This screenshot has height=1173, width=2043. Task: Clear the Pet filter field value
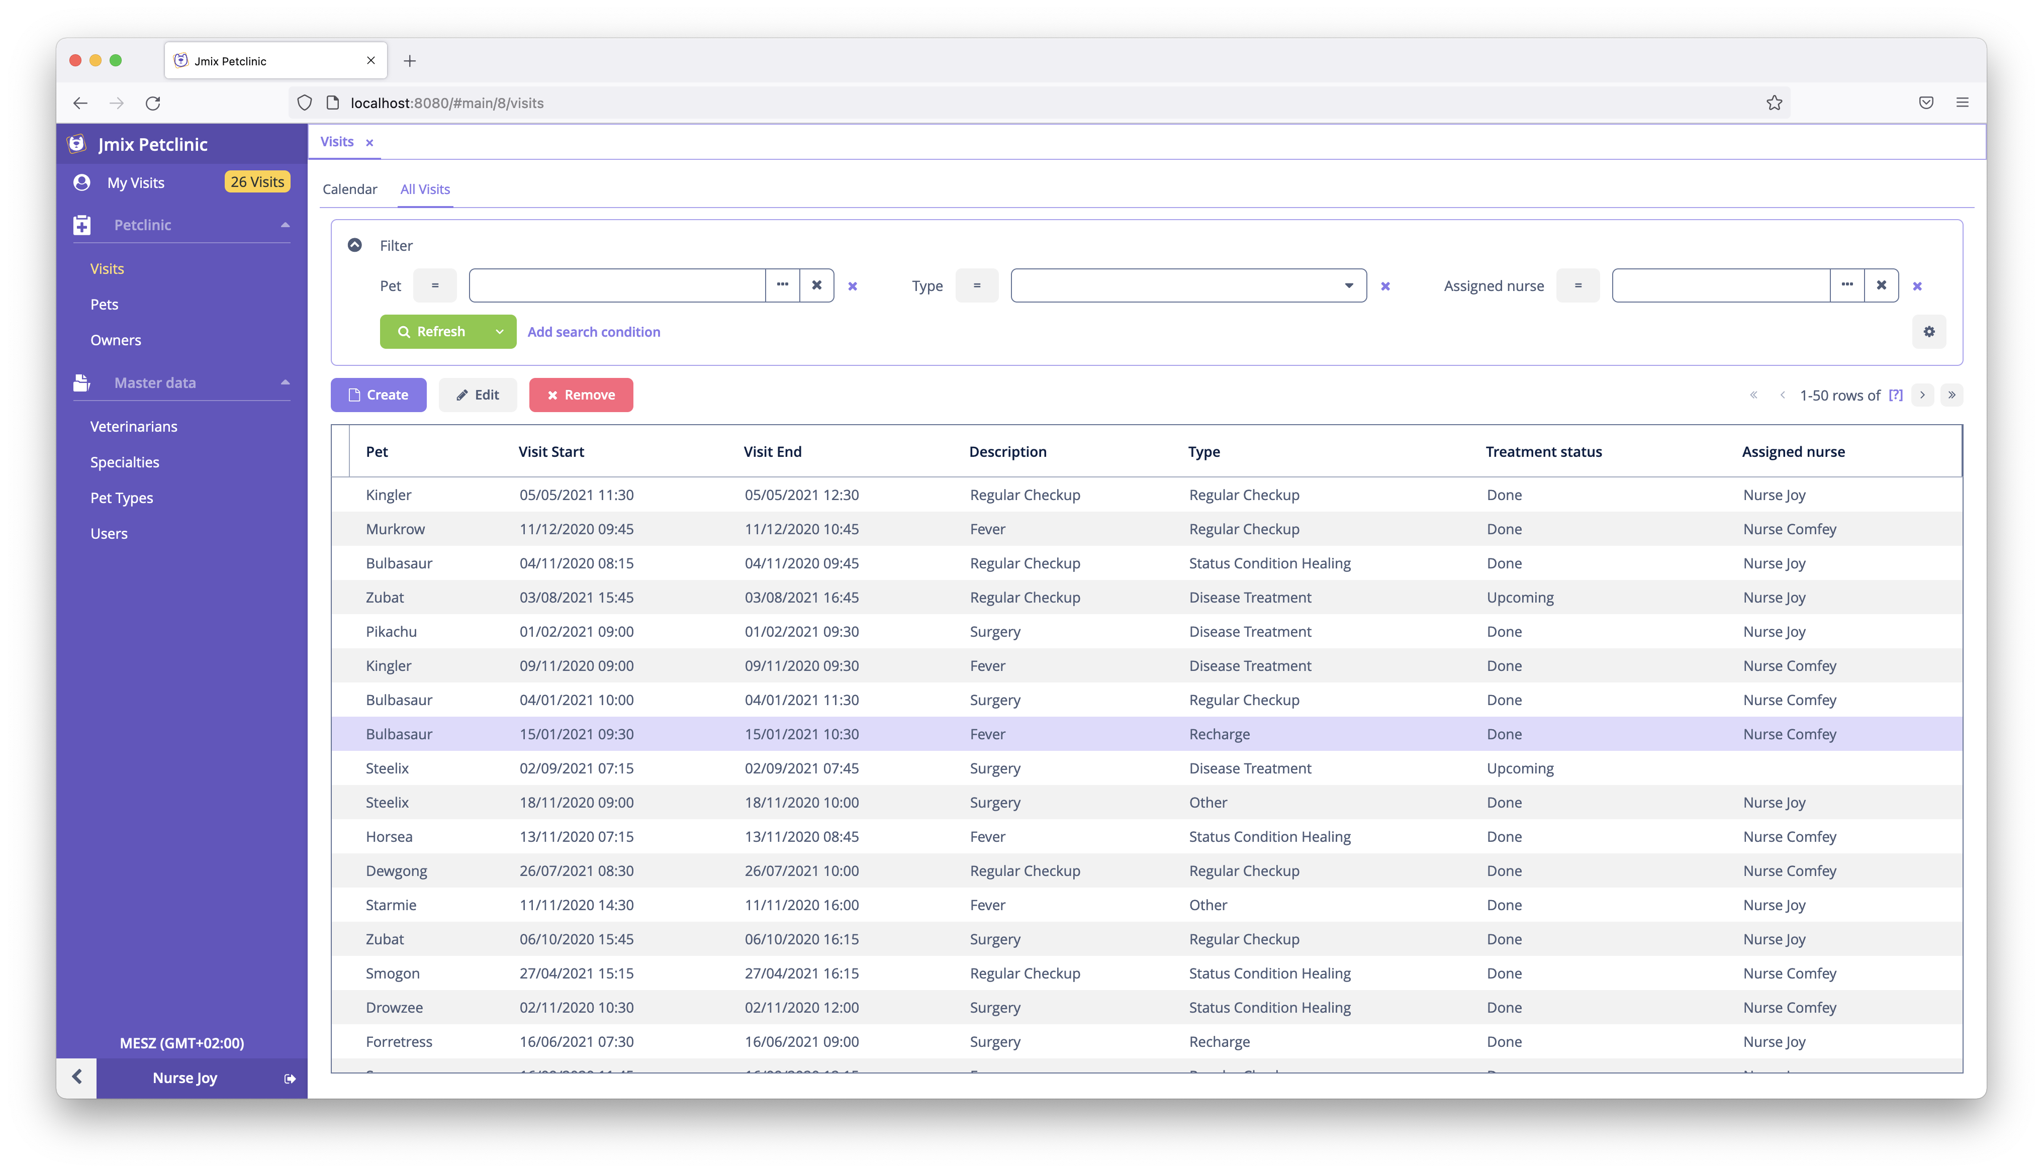(817, 285)
